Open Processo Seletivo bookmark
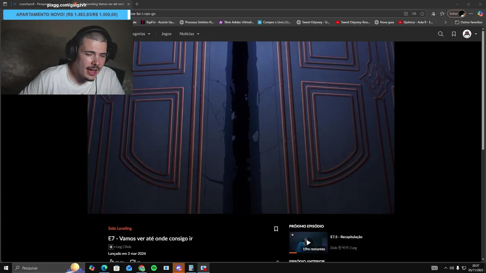 197,22
